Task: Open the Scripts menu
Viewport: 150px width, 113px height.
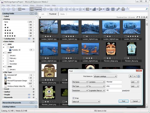Action: (x=47, y=5)
